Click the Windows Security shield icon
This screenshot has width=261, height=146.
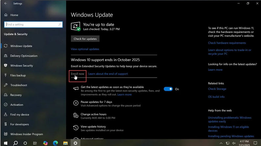[6, 65]
